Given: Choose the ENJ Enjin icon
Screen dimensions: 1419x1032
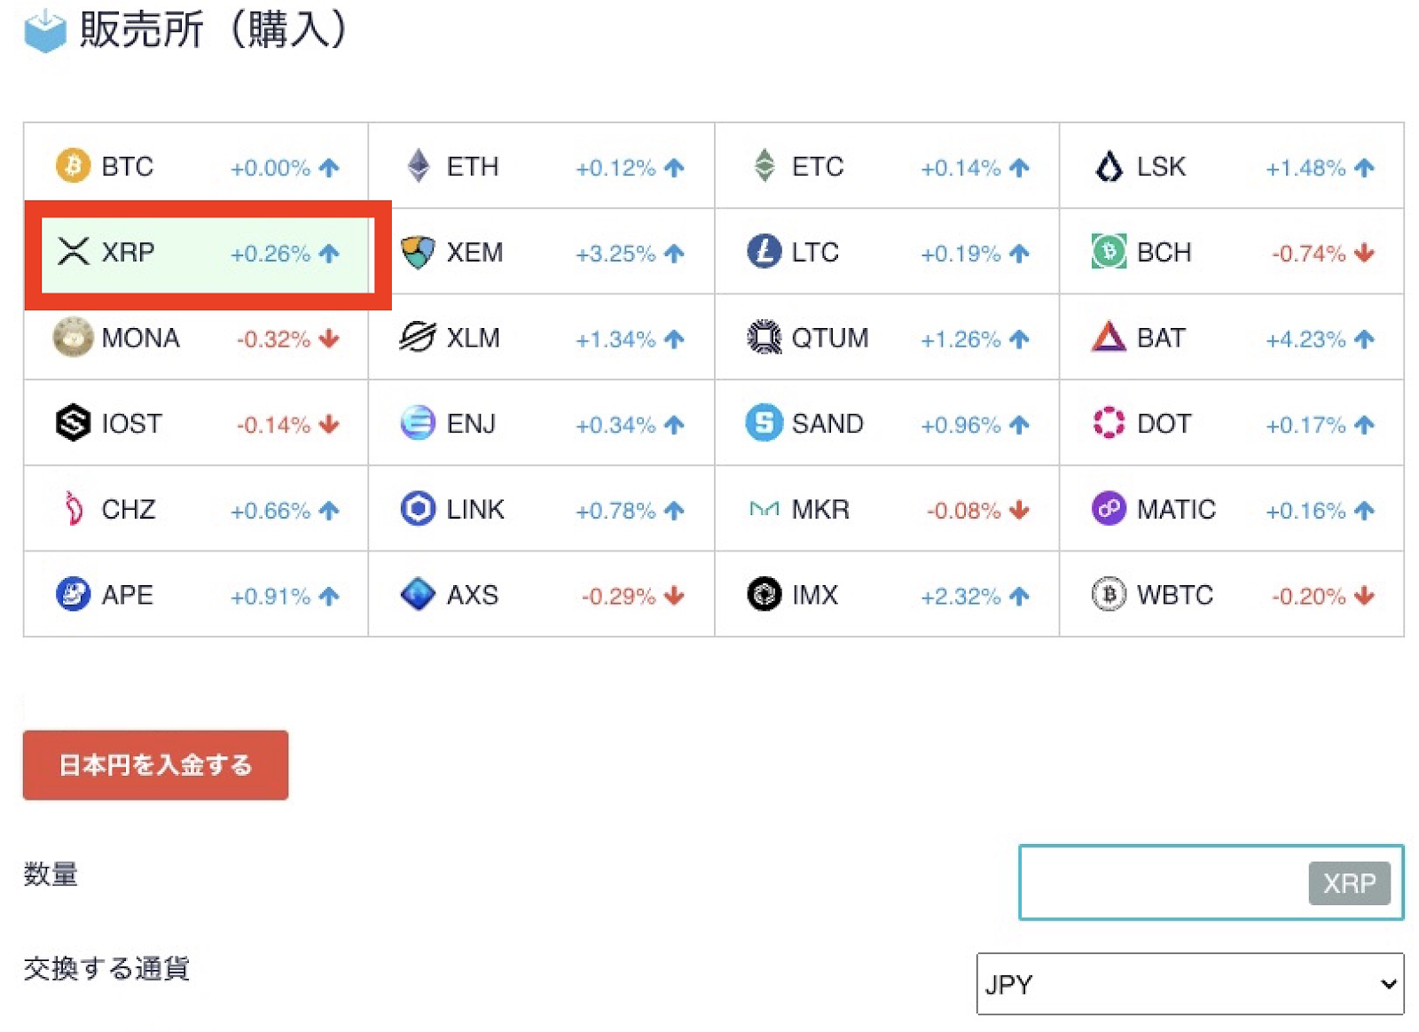Looking at the screenshot, I should click(x=418, y=423).
